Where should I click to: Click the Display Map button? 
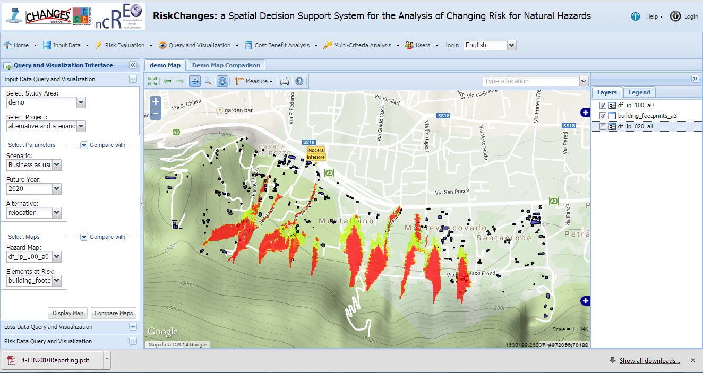coord(68,313)
